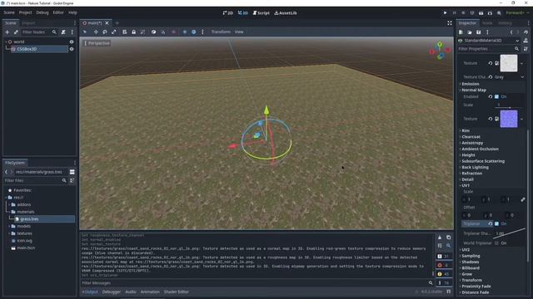The image size is (533, 299).
Task: Add a new node in Scene dock
Action: point(7,32)
